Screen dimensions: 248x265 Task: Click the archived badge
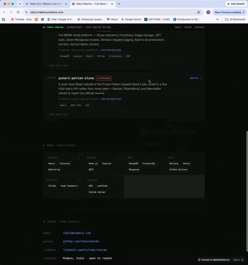104,78
